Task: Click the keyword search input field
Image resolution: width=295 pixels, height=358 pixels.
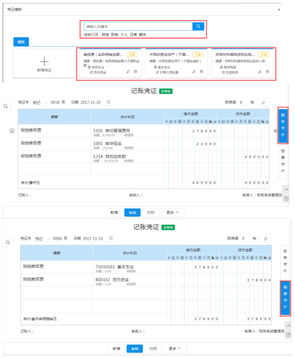Action: click(x=138, y=26)
